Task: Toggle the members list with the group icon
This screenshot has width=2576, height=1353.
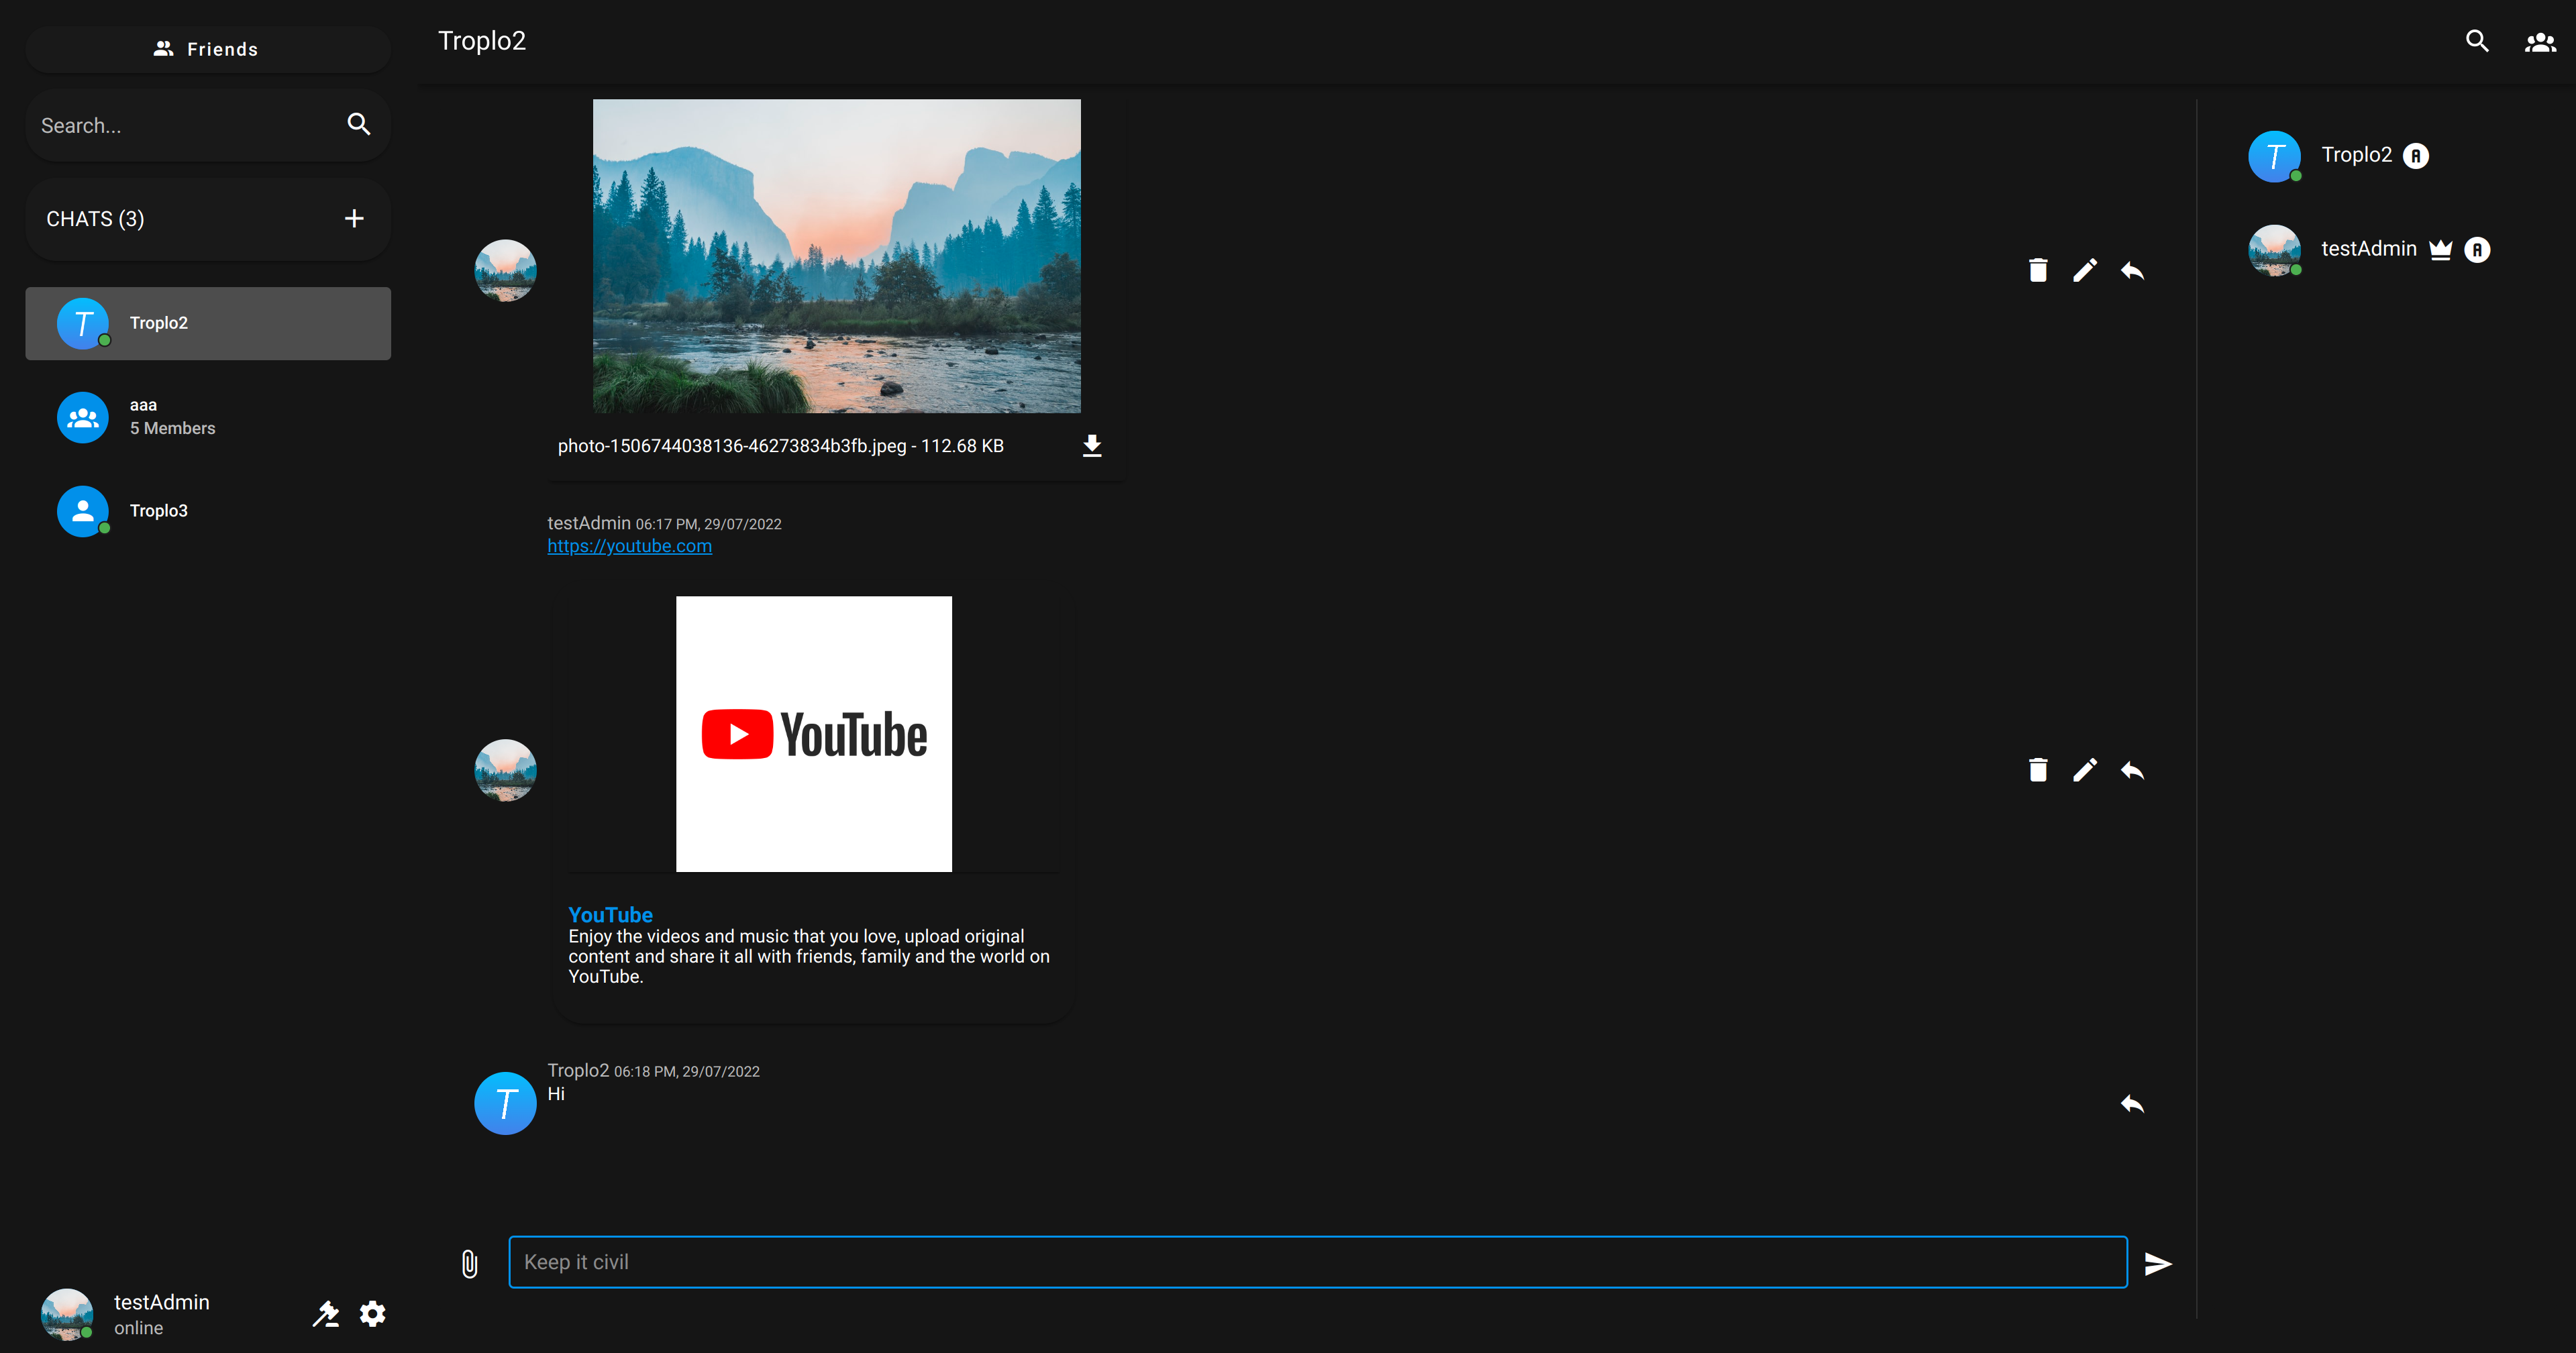Action: coord(2540,42)
